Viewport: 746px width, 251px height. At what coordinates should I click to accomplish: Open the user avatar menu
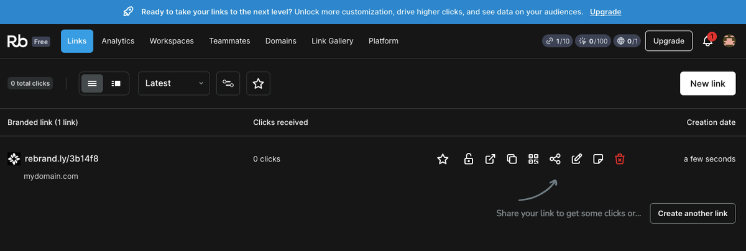(x=730, y=41)
